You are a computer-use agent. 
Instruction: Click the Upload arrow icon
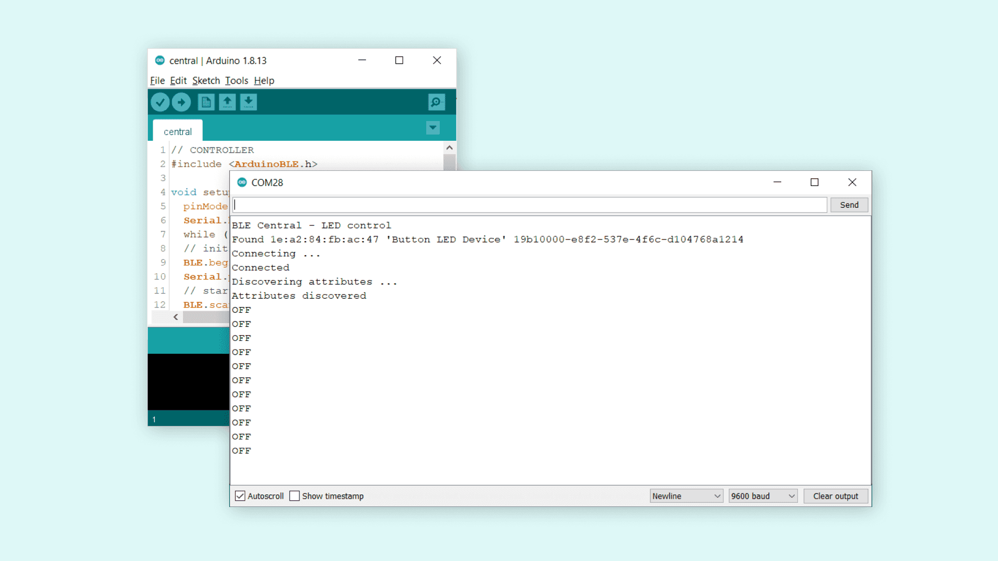[x=181, y=102]
